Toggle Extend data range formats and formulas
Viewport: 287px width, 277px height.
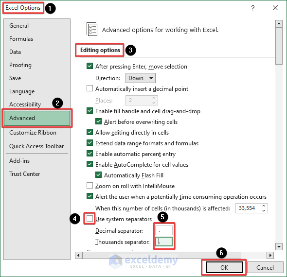point(90,143)
